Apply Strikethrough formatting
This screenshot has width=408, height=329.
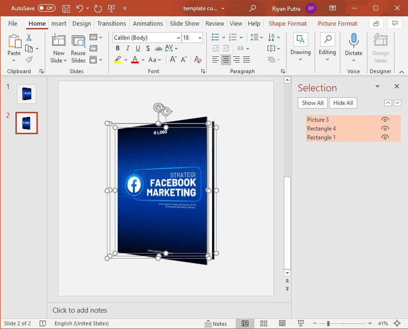pyautogui.click(x=158, y=48)
